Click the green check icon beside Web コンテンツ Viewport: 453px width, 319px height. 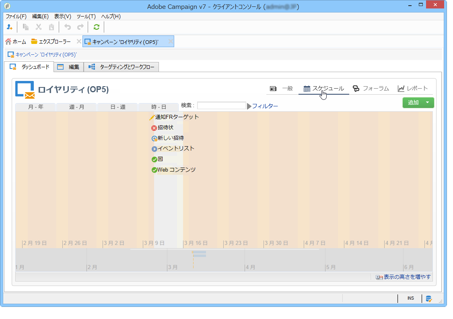pos(154,170)
